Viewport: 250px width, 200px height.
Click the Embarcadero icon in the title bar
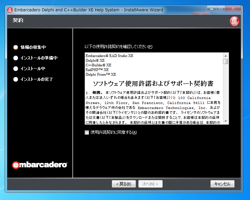[x=10, y=10]
